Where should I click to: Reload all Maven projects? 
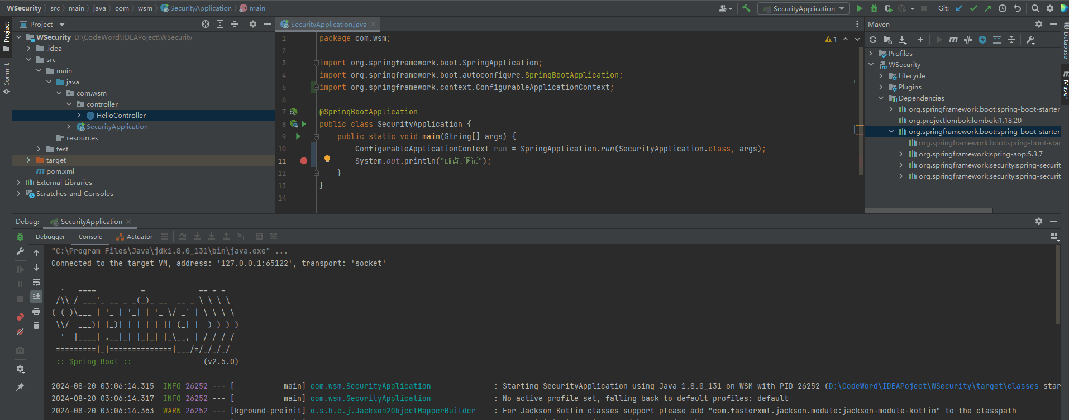[873, 40]
